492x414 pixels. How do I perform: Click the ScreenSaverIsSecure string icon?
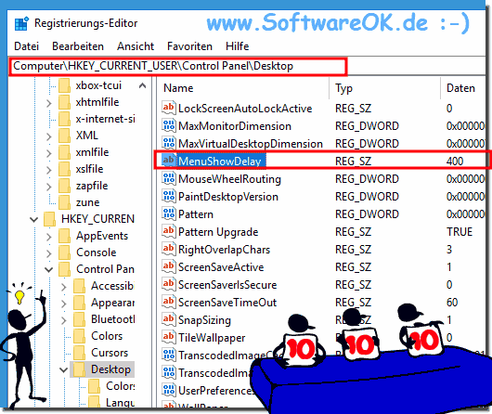click(x=169, y=283)
